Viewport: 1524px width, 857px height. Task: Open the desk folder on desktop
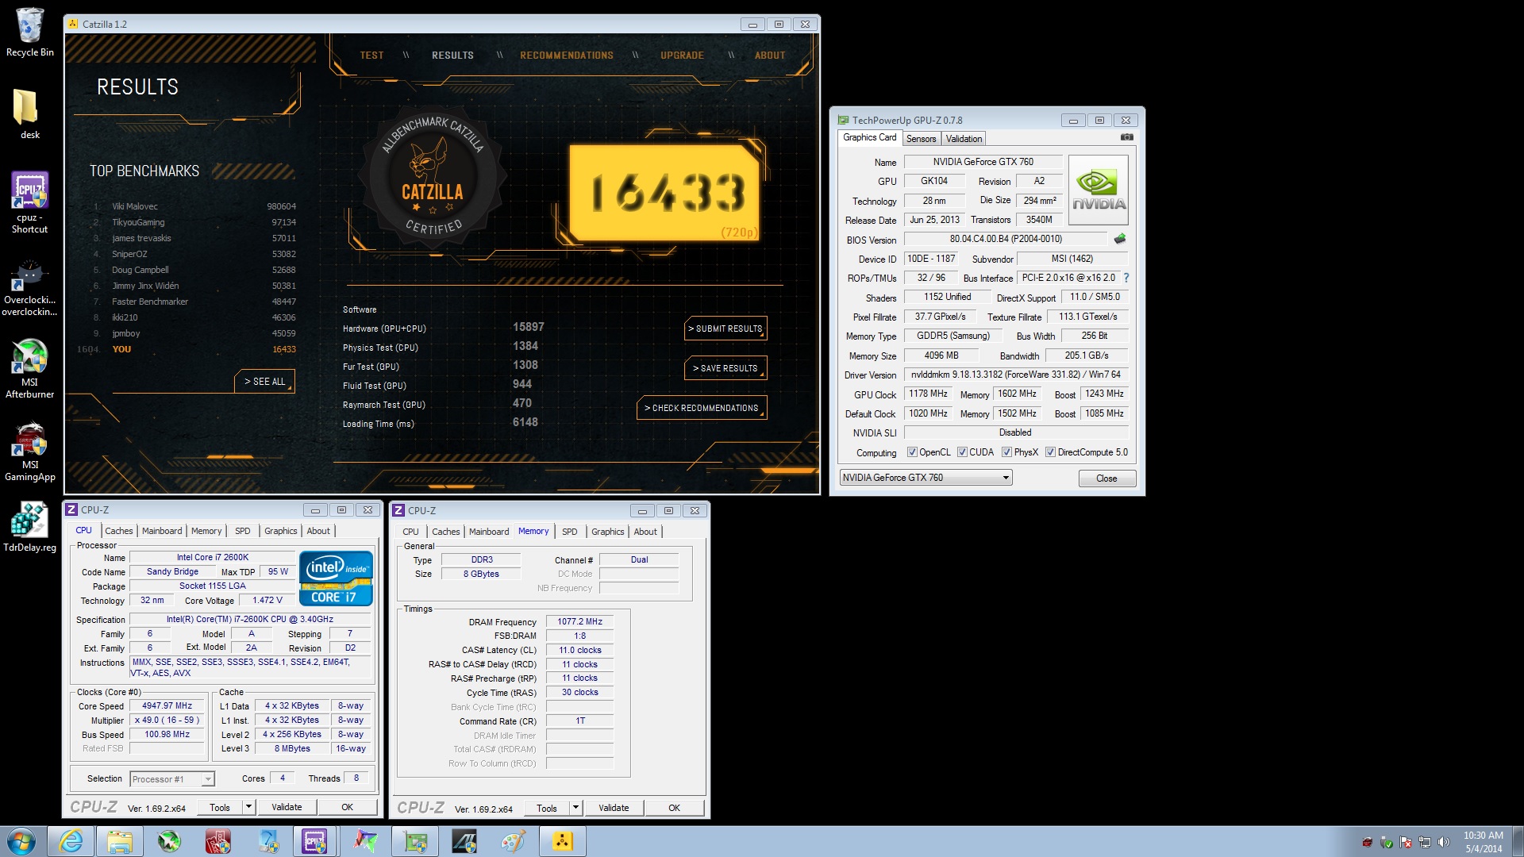[x=29, y=113]
